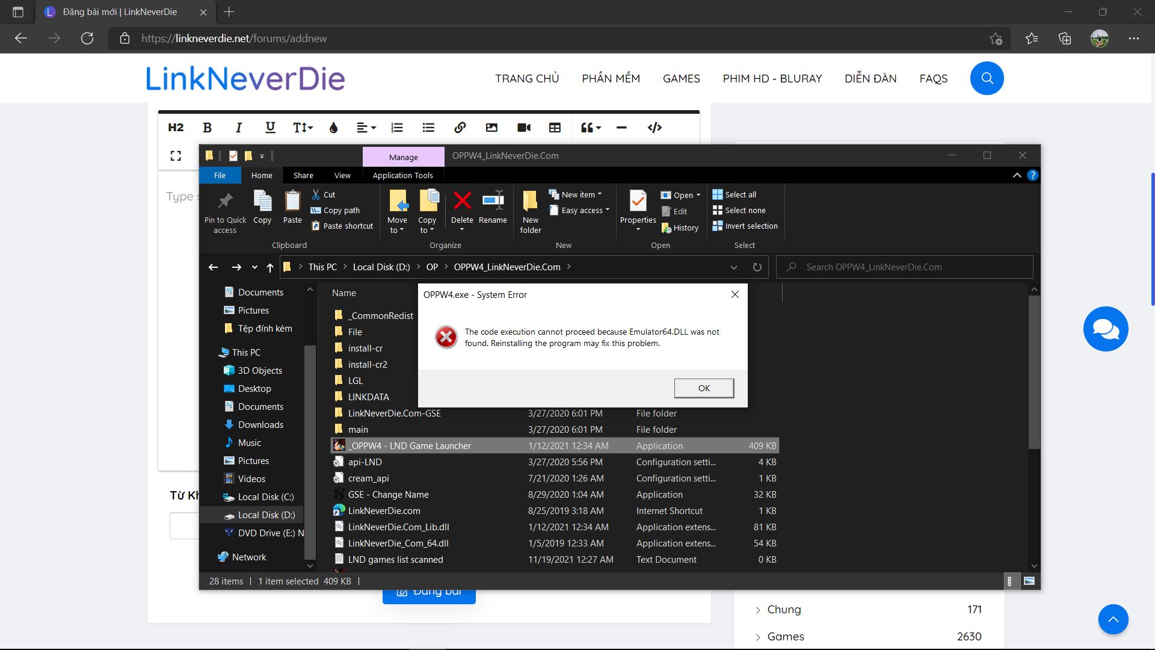
Task: Click the insert table icon in editor
Action: tap(555, 128)
